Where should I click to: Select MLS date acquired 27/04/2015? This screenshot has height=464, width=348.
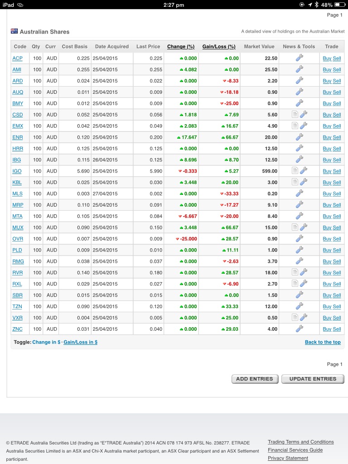105,193
